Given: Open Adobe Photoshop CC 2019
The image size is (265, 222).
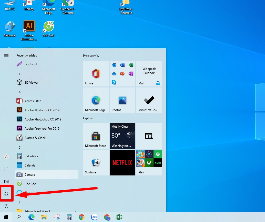Looking at the screenshot, I should (43, 119).
